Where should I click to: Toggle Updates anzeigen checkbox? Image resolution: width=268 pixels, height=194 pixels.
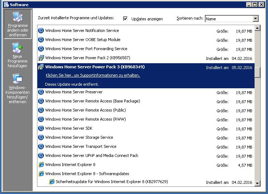pos(125,19)
